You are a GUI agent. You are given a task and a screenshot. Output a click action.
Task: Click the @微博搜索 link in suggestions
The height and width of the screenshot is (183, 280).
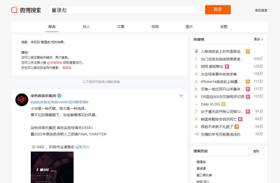[x=54, y=62]
